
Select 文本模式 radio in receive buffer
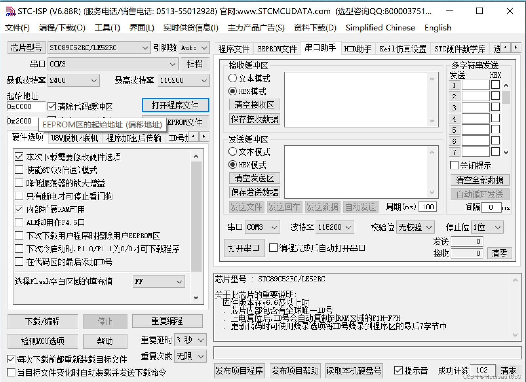click(x=233, y=78)
